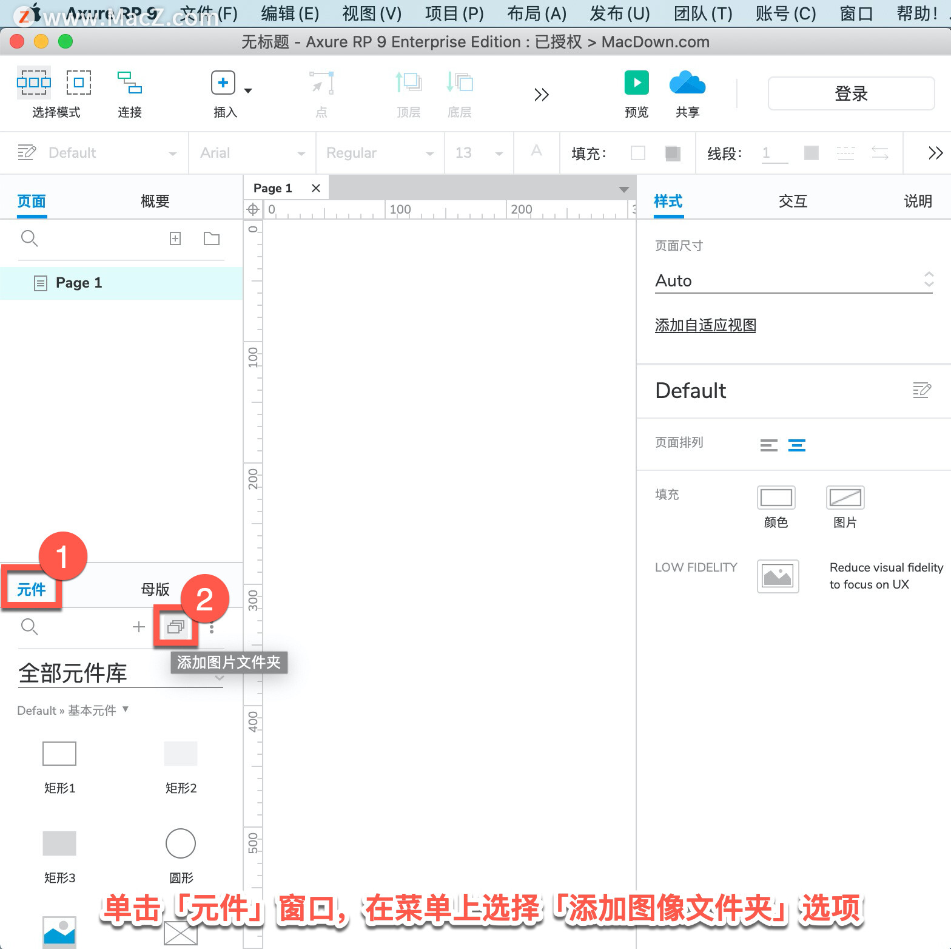Click the ruler origin crosshair icon
Viewport: 951px width, 949px height.
[x=253, y=210]
